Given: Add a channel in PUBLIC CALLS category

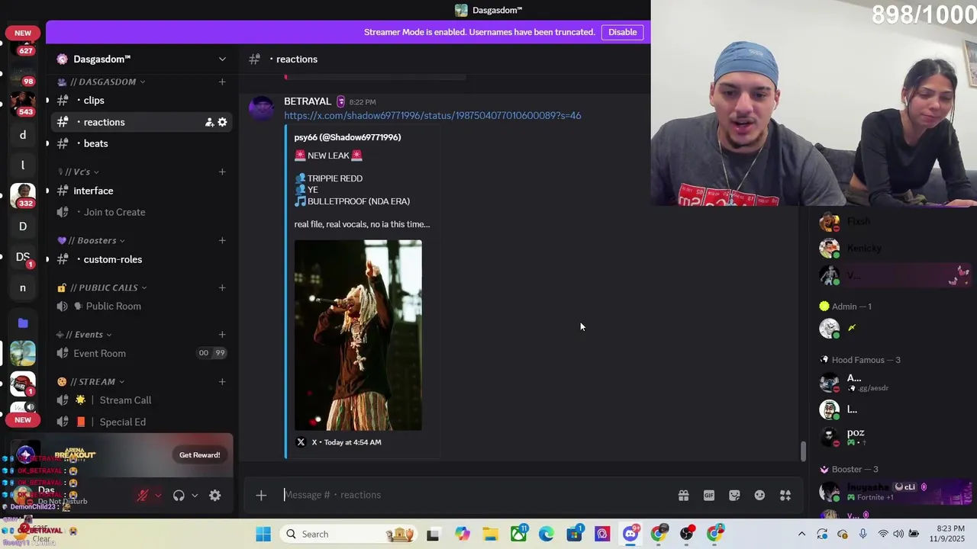Looking at the screenshot, I should pyautogui.click(x=222, y=287).
